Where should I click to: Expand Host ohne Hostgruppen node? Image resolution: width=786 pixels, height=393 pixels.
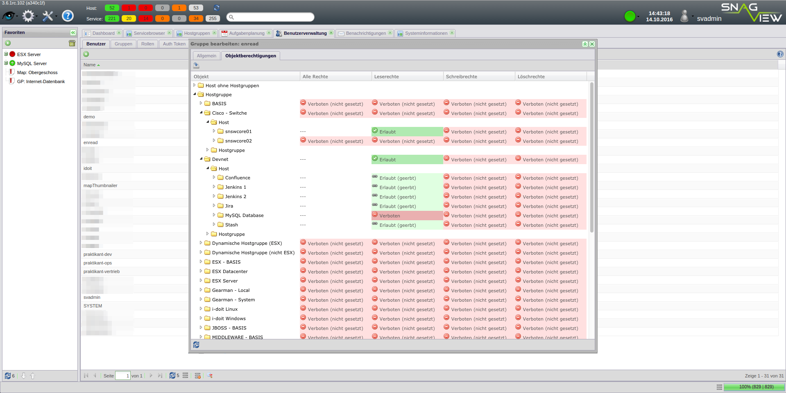pos(195,85)
